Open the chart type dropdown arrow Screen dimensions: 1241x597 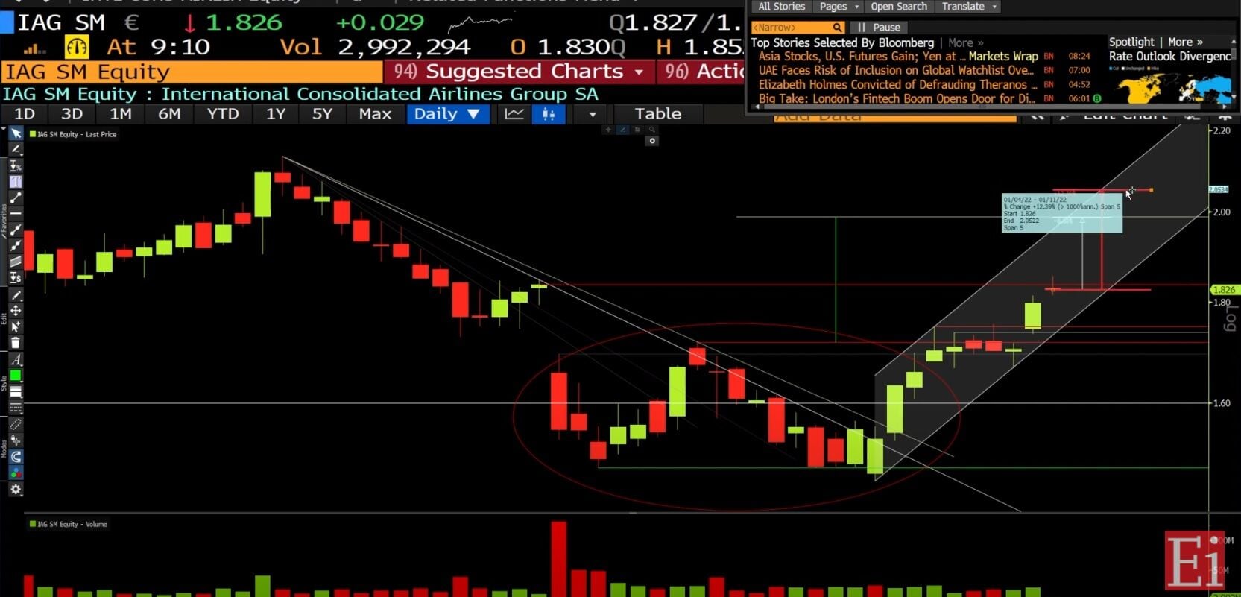[593, 114]
